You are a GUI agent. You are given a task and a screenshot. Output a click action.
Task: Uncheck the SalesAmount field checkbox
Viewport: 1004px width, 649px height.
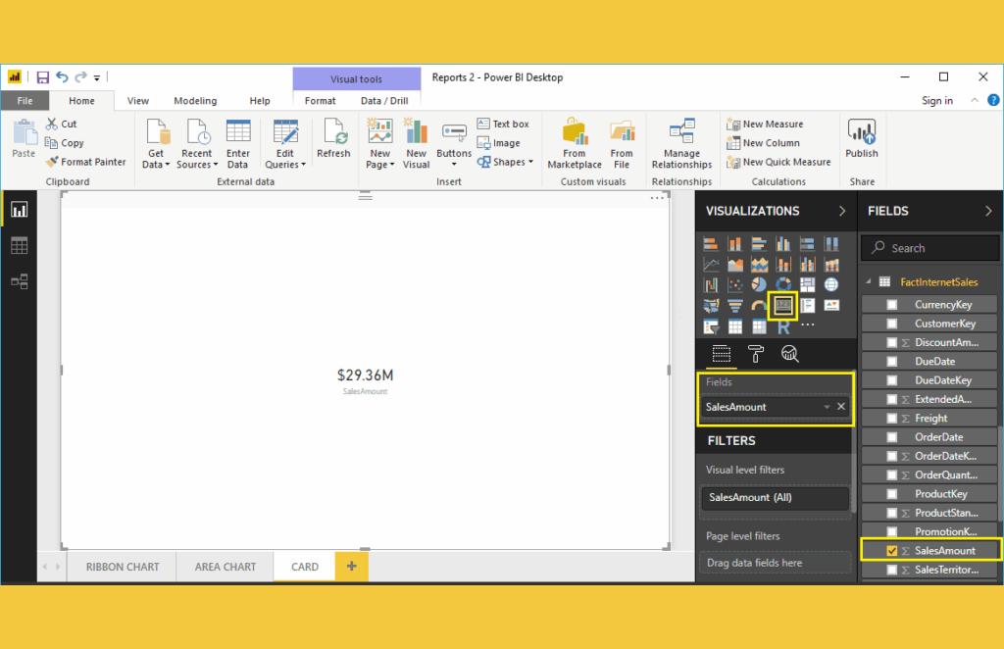coord(891,551)
